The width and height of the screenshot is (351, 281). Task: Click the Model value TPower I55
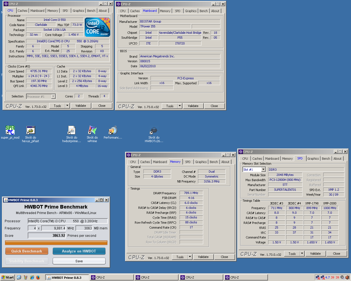[165, 26]
